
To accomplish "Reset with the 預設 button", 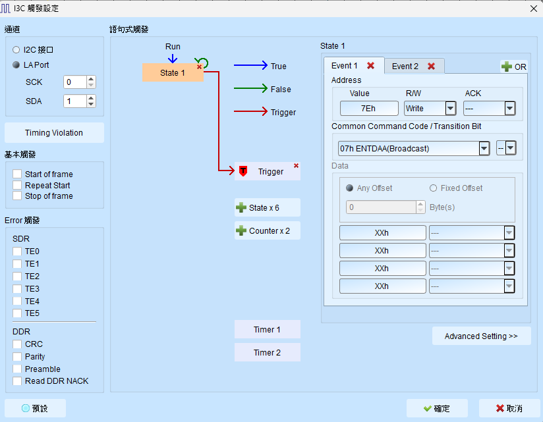I will point(35,409).
